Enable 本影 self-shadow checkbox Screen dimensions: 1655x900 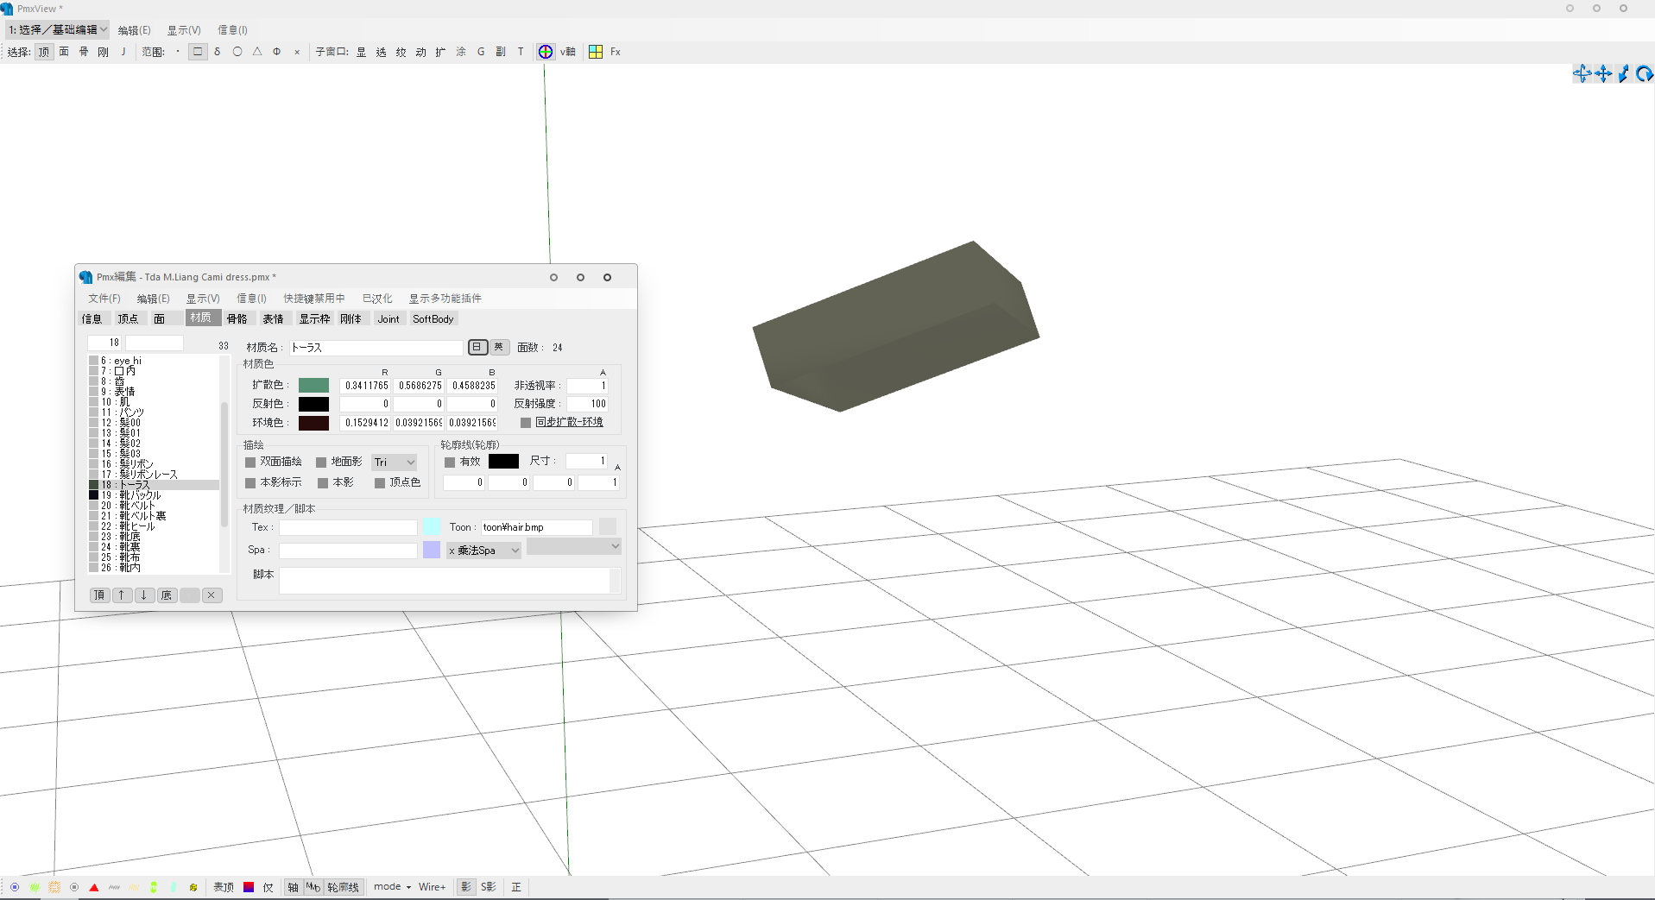tap(323, 483)
